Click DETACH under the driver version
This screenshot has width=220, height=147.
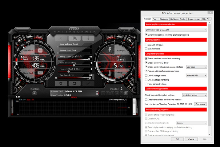[x=74, y=97]
